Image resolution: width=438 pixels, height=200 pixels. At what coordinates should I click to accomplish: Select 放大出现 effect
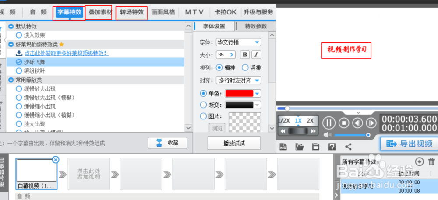pyautogui.click(x=19, y=124)
